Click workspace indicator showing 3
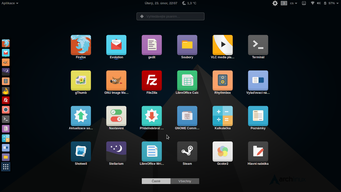The image size is (341, 192). [x=284, y=3]
